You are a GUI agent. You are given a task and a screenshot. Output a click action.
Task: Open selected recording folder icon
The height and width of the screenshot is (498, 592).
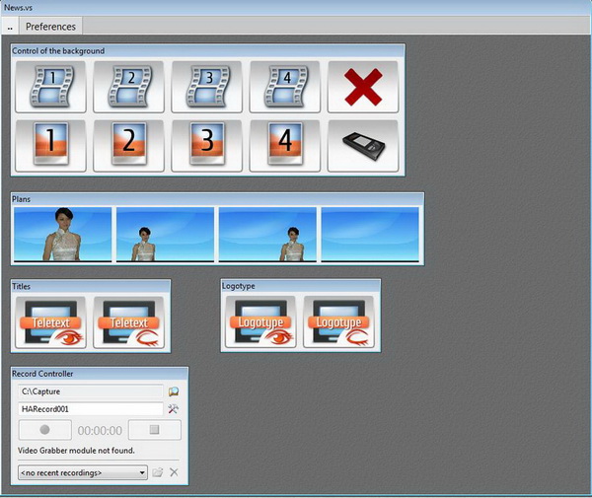click(x=158, y=472)
